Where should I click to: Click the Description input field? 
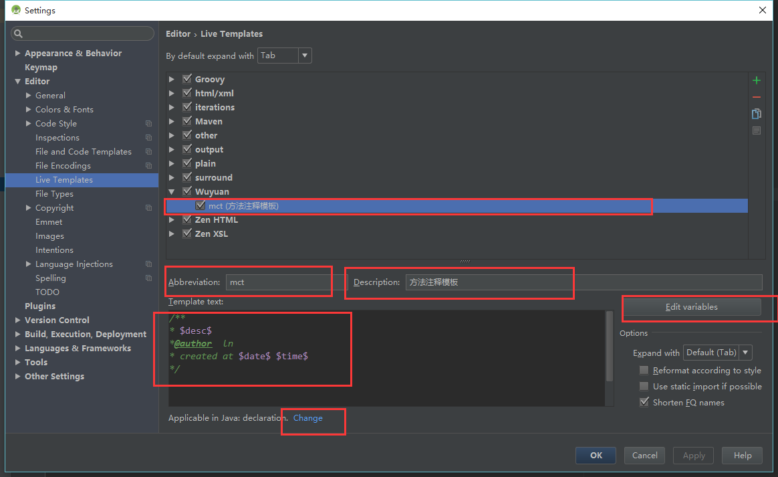pos(583,282)
